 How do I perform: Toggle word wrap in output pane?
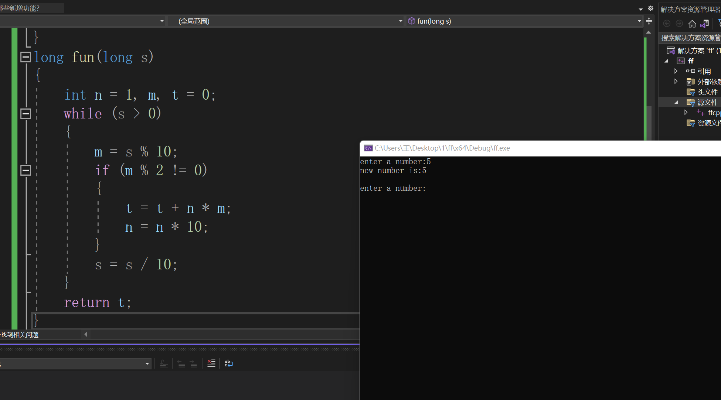[229, 363]
